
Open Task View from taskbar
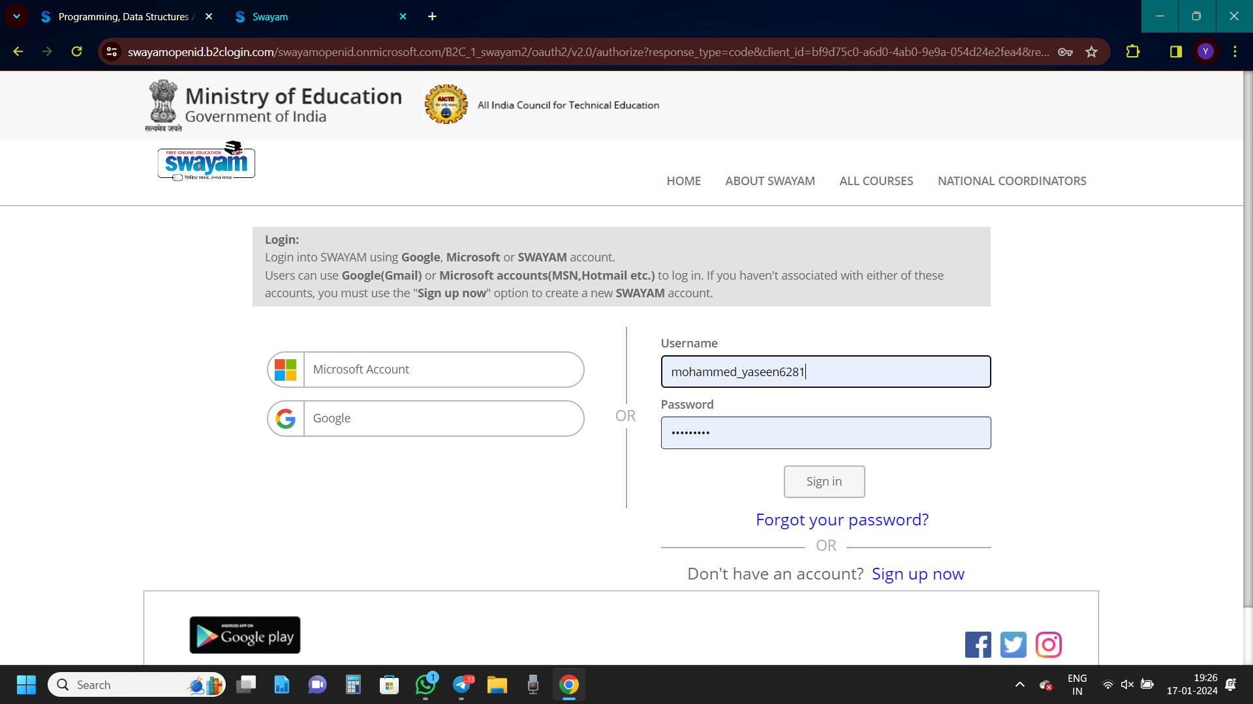click(246, 684)
